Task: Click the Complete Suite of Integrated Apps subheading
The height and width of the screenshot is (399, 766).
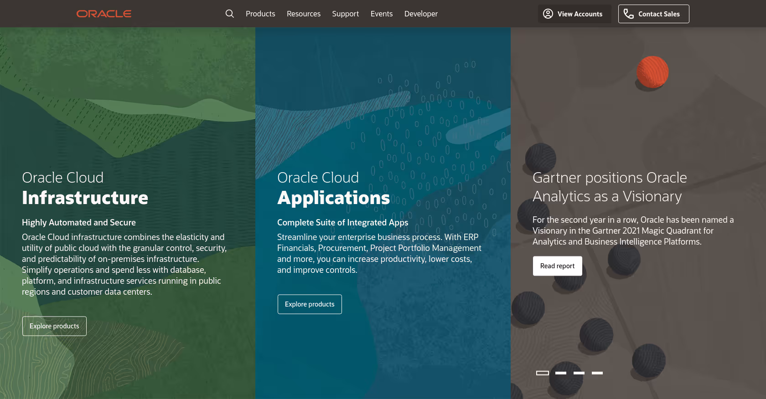Action: (x=343, y=222)
